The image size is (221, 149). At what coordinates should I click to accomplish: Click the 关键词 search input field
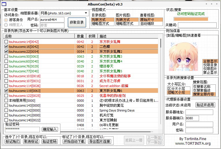coord(197,25)
